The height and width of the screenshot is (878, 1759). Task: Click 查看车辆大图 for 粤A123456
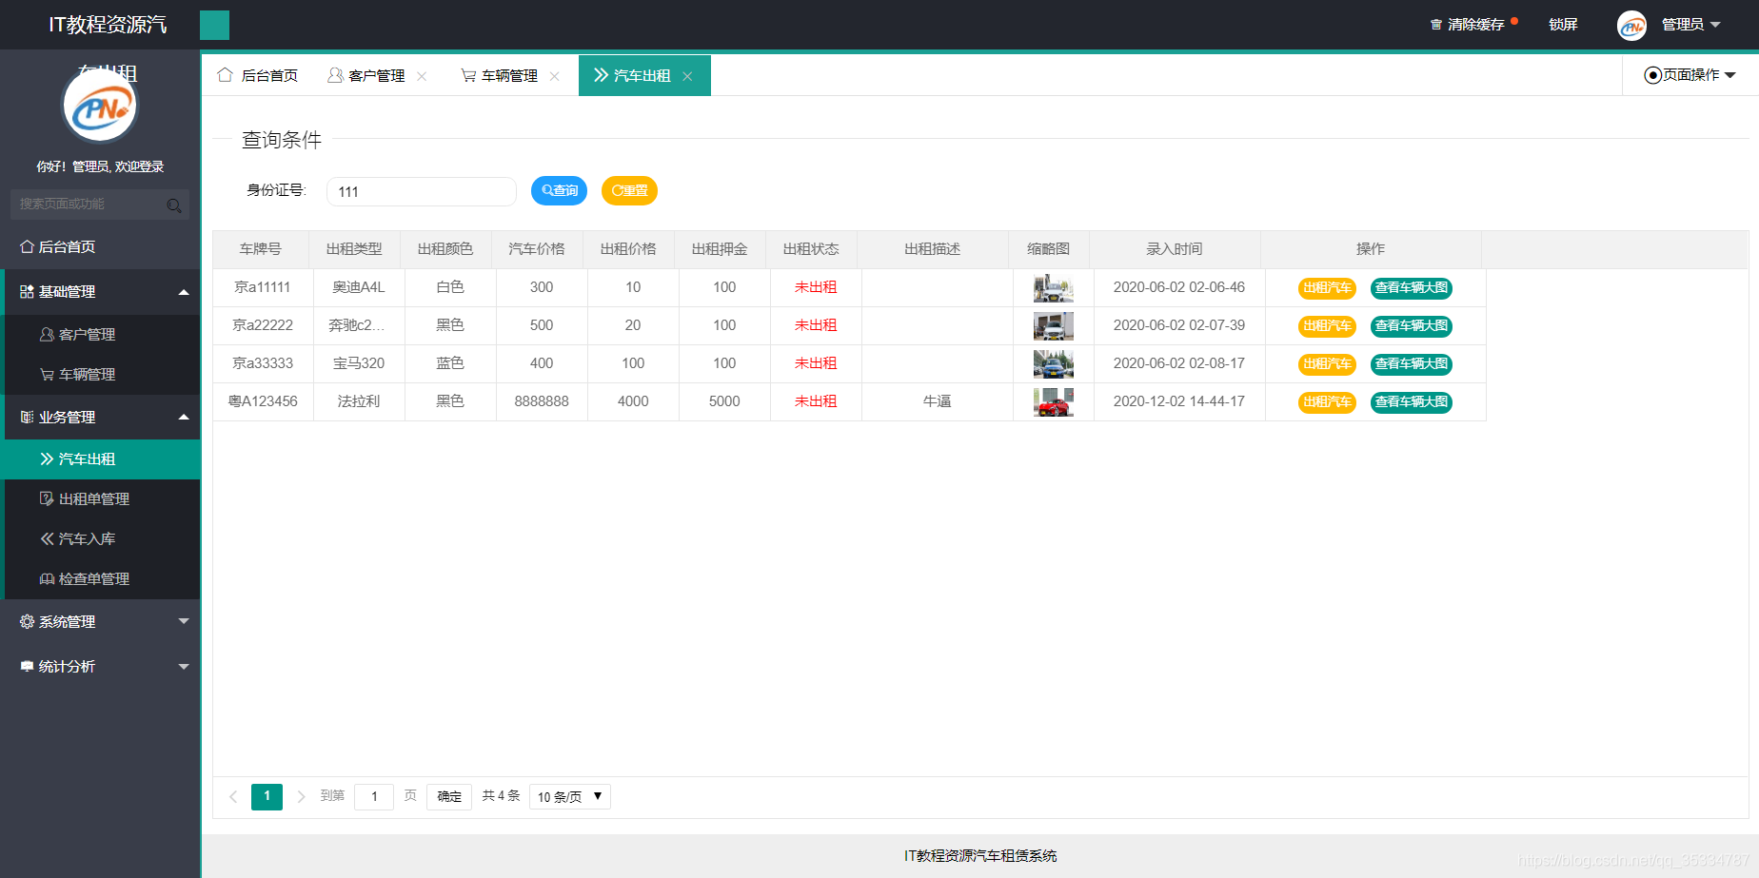click(x=1412, y=401)
